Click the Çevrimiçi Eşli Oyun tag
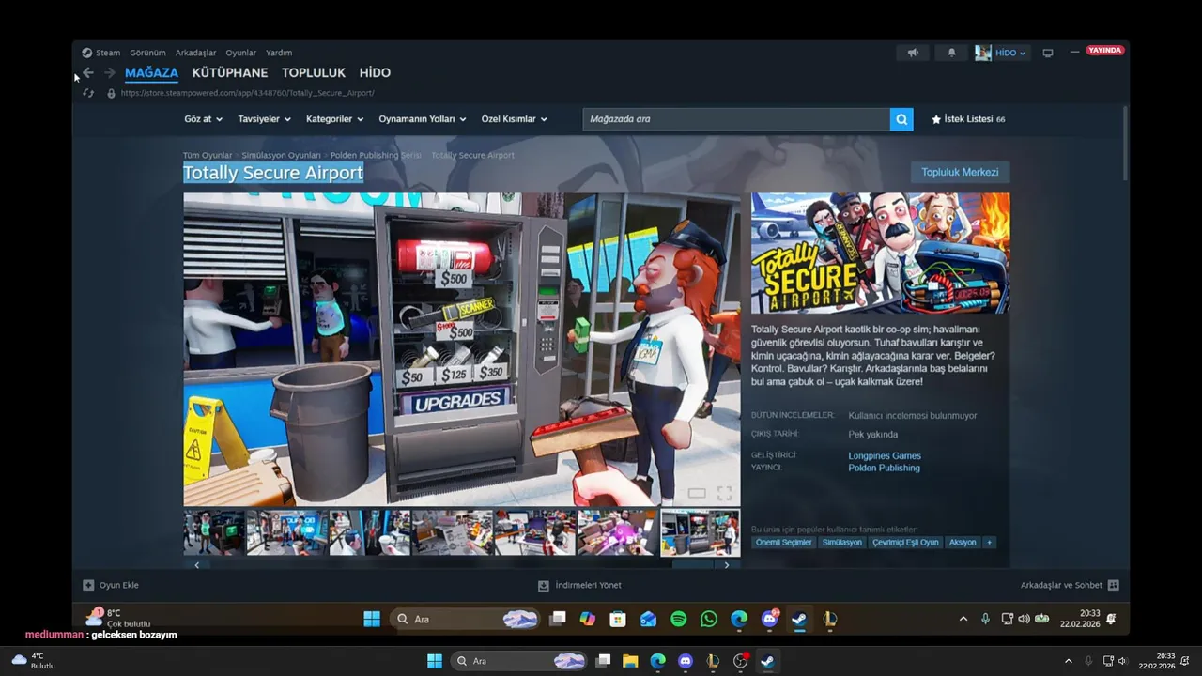The image size is (1202, 676). click(905, 542)
